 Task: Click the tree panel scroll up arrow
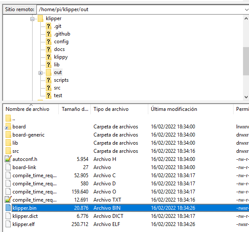246,18
